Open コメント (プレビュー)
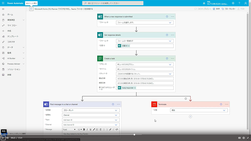The height and width of the screenshot is (141, 251). coord(203,9)
